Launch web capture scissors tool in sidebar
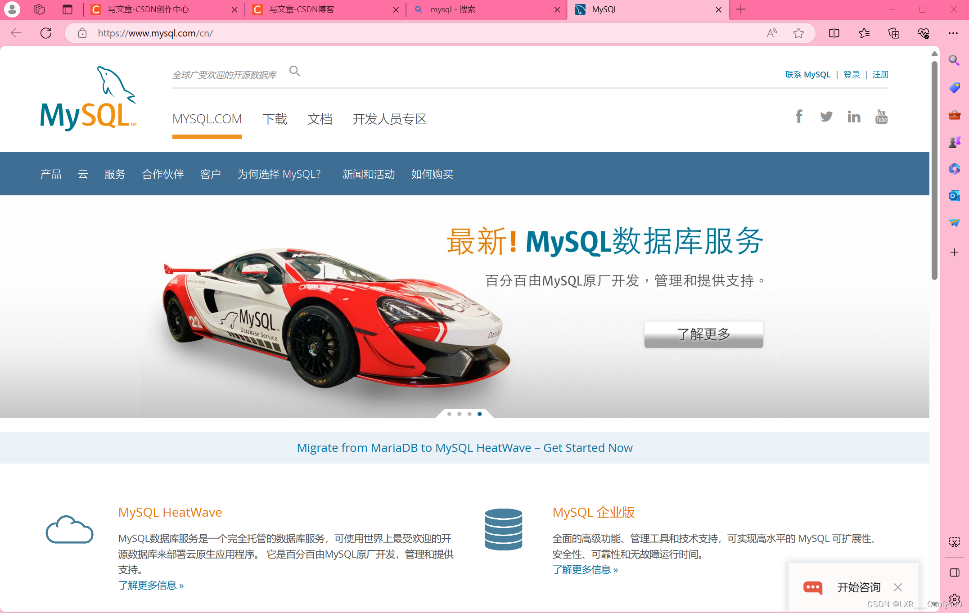Screen dimensions: 969x613 click(955, 542)
